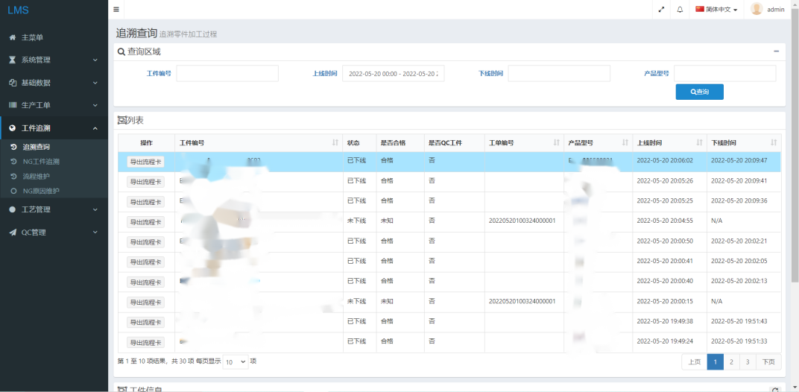Viewport: 799px width, 392px height.
Task: Click the 工件编号 input field
Action: click(227, 73)
